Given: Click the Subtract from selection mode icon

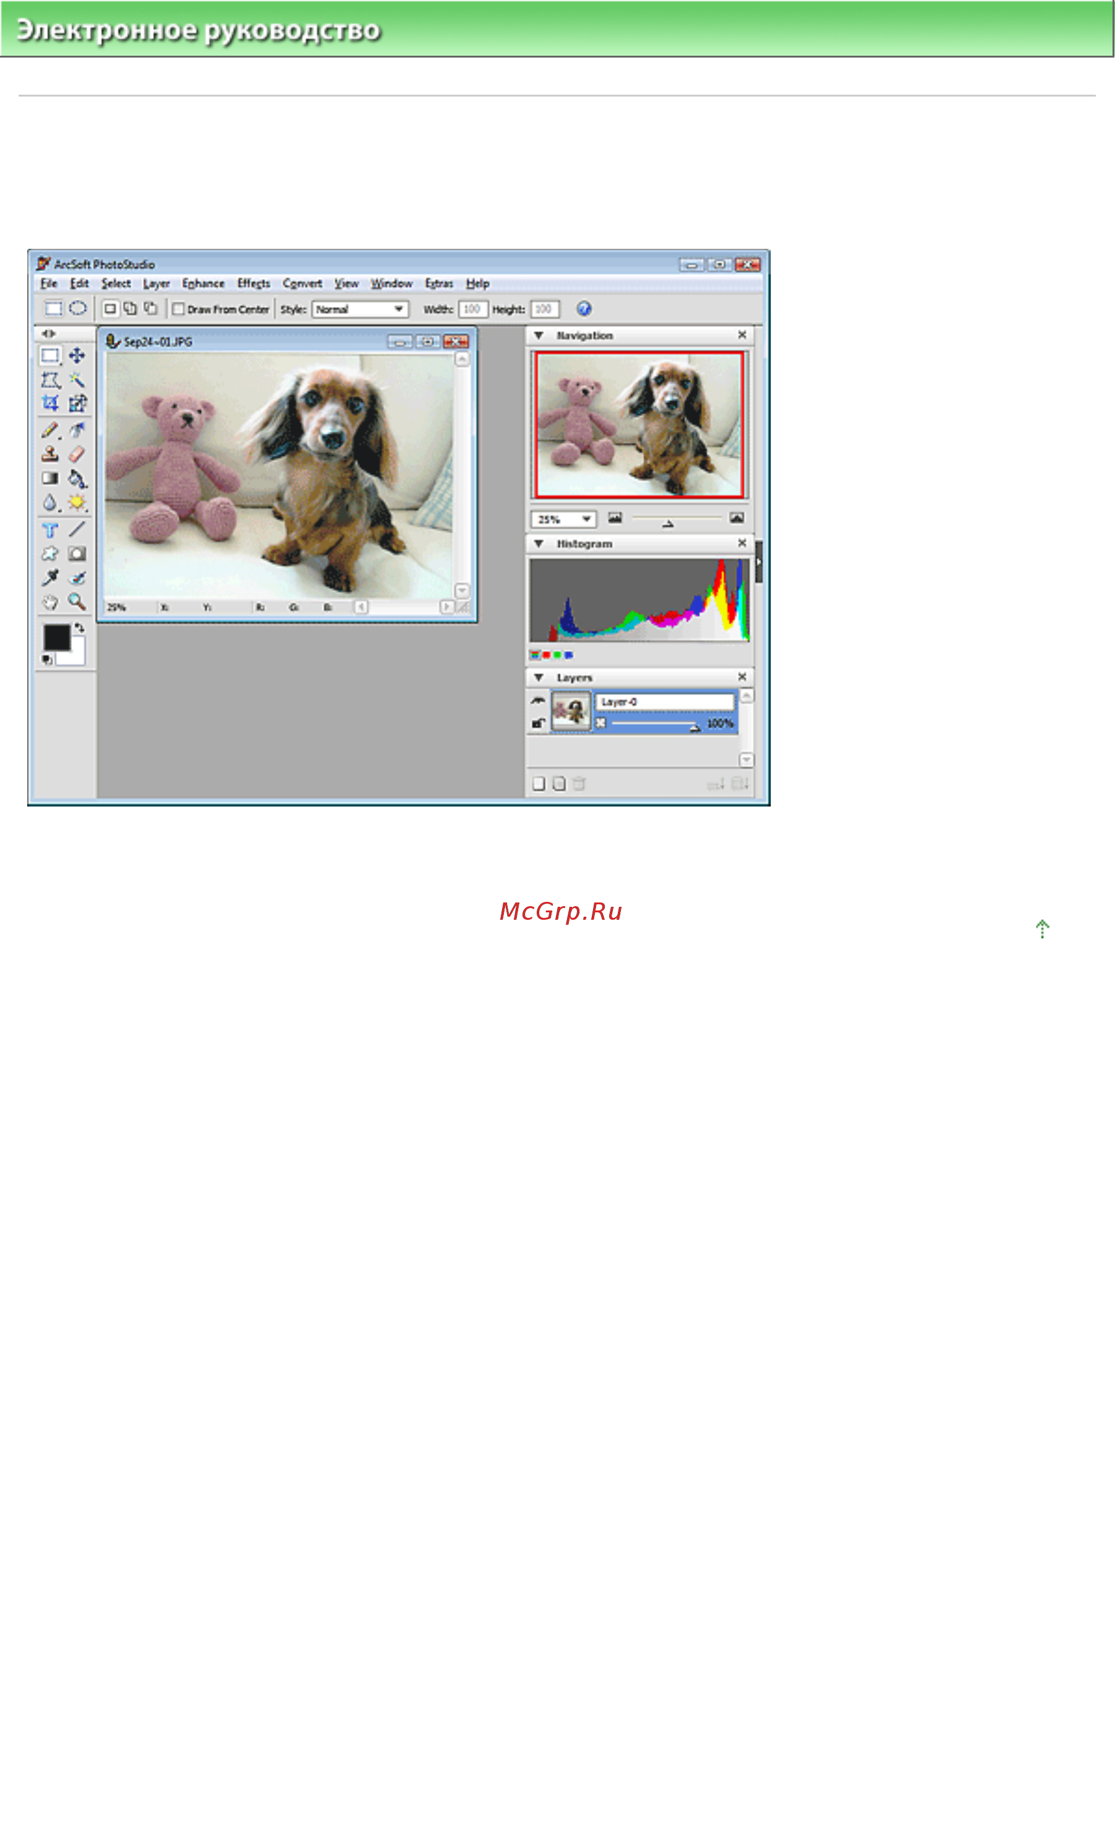Looking at the screenshot, I should click(151, 308).
